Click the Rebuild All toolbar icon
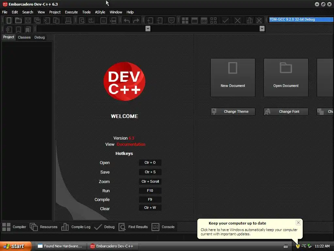Image resolution: width=334 pixels, height=251 pixels. point(213,21)
